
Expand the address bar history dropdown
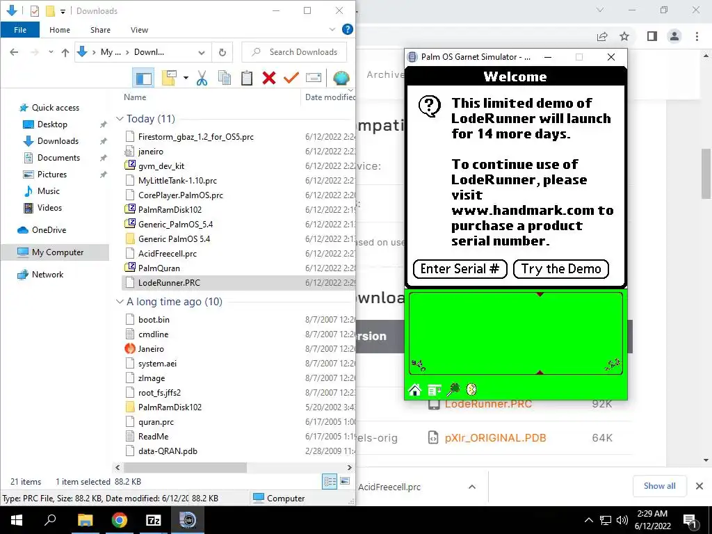tap(202, 53)
